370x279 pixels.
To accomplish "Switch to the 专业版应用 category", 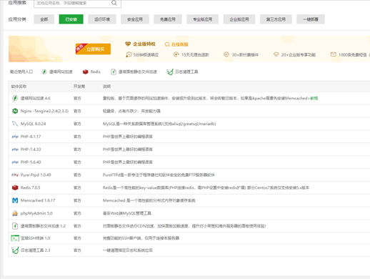I will point(202,19).
